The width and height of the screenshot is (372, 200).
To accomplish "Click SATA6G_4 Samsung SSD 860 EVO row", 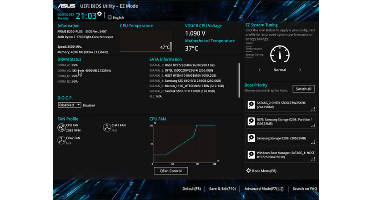I will tap(185, 80).
